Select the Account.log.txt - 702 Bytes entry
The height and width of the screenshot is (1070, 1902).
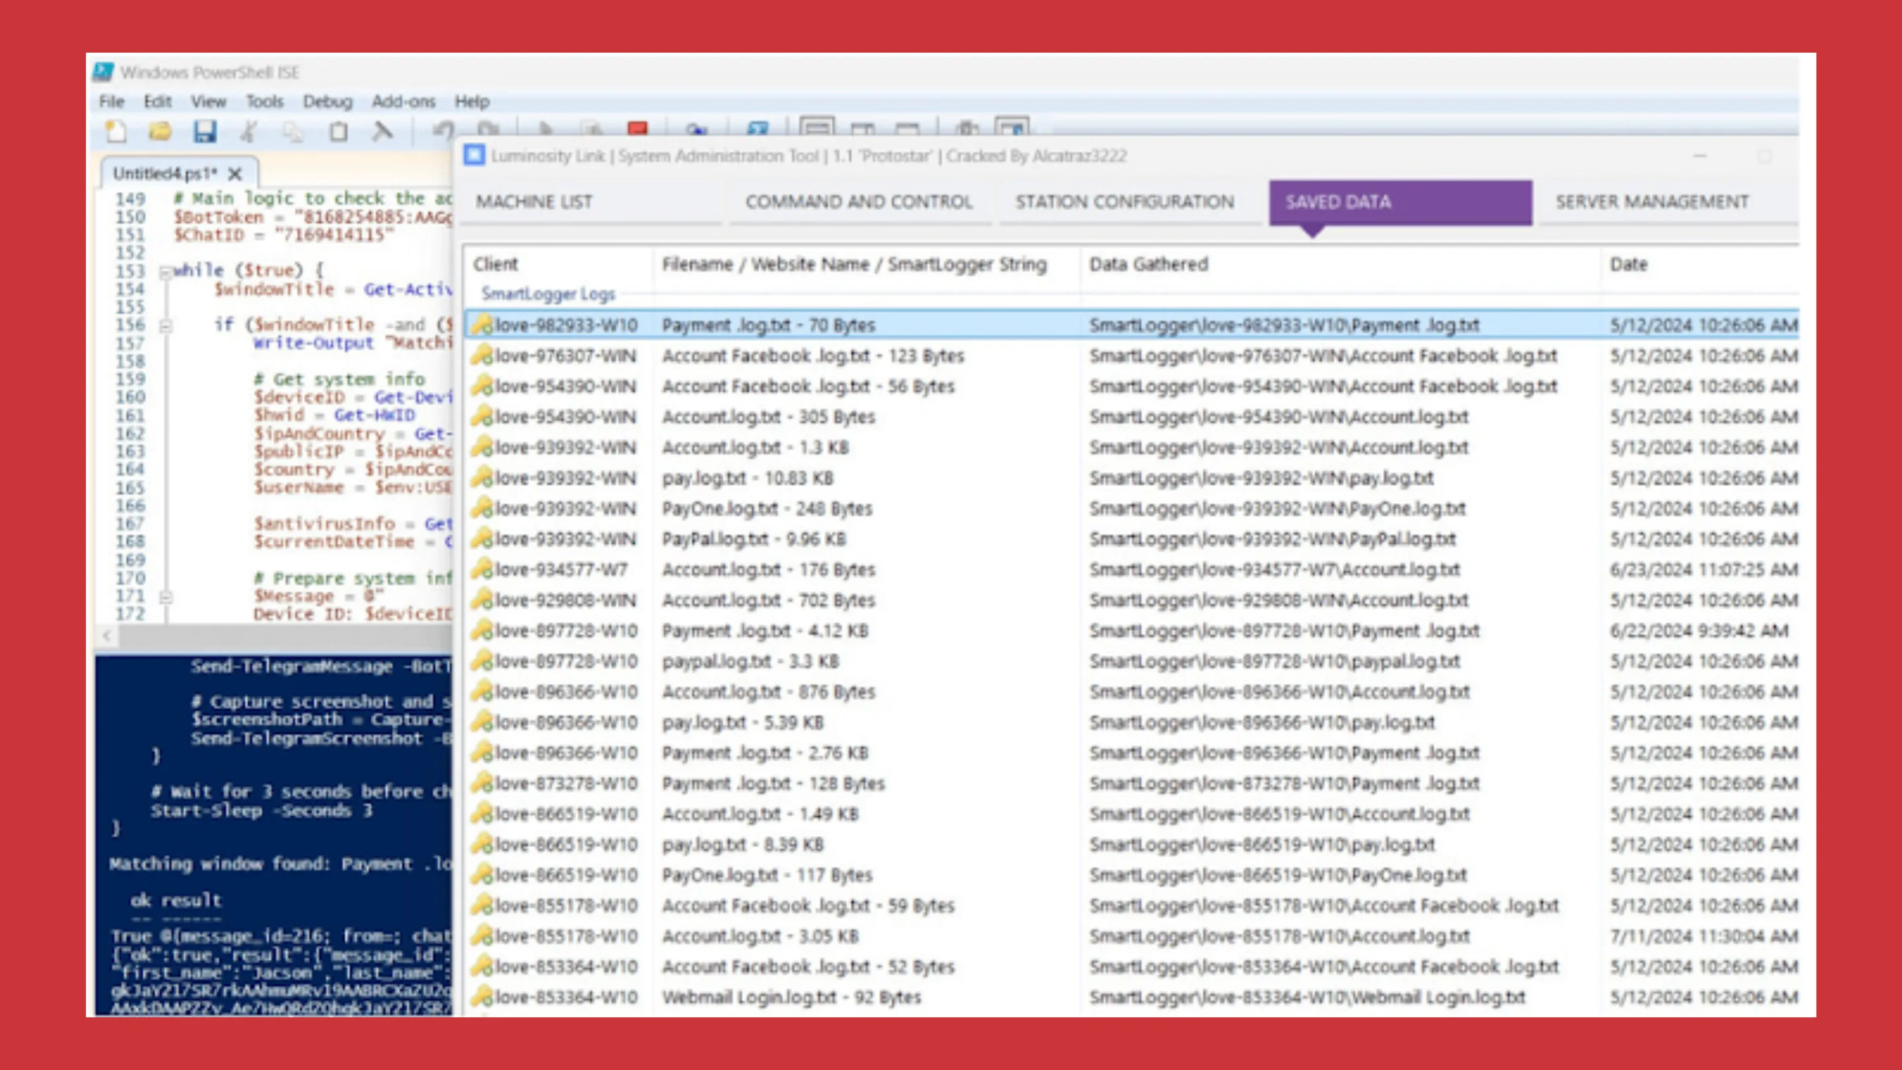(768, 600)
